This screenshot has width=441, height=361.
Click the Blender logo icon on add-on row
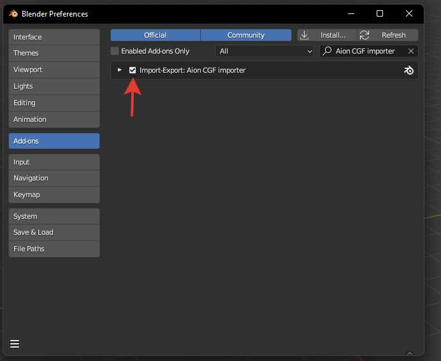408,70
